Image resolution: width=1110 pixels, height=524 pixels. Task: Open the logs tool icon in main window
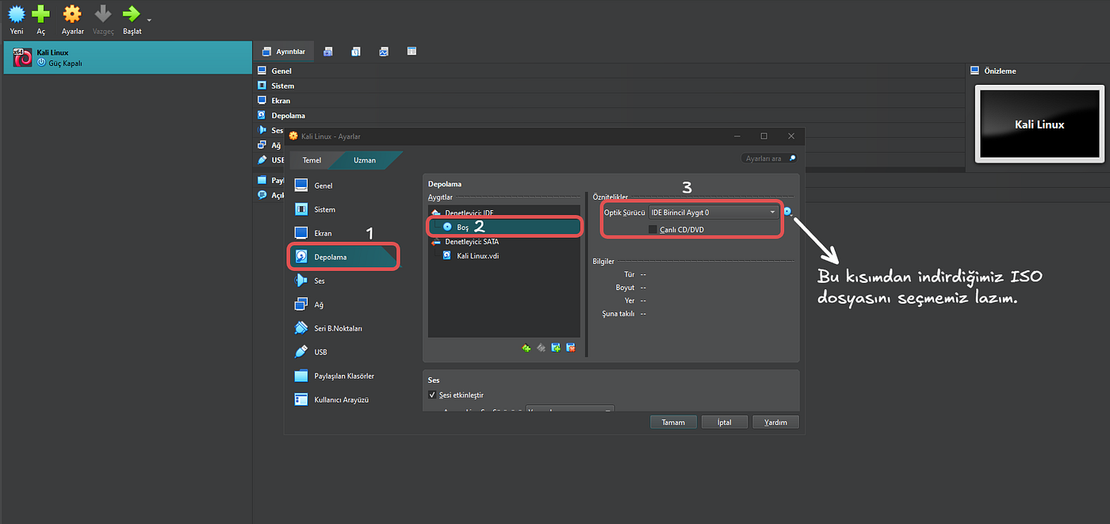pos(356,52)
